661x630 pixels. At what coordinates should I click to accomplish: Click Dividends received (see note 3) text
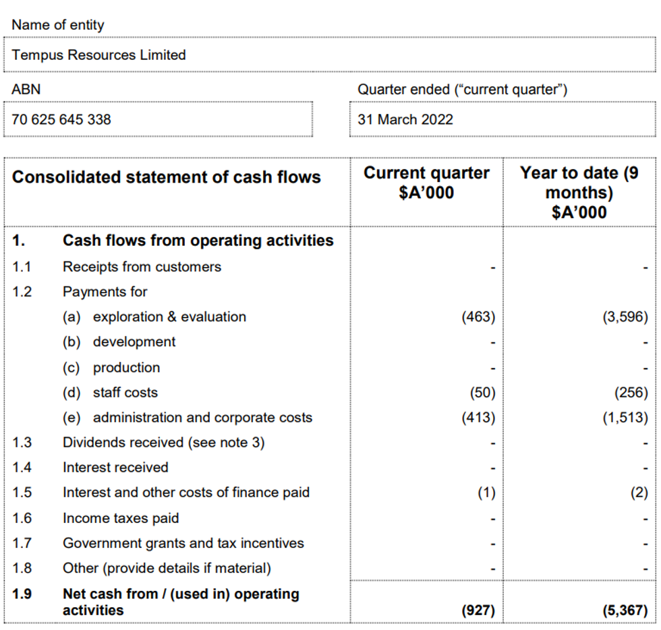coord(163,443)
